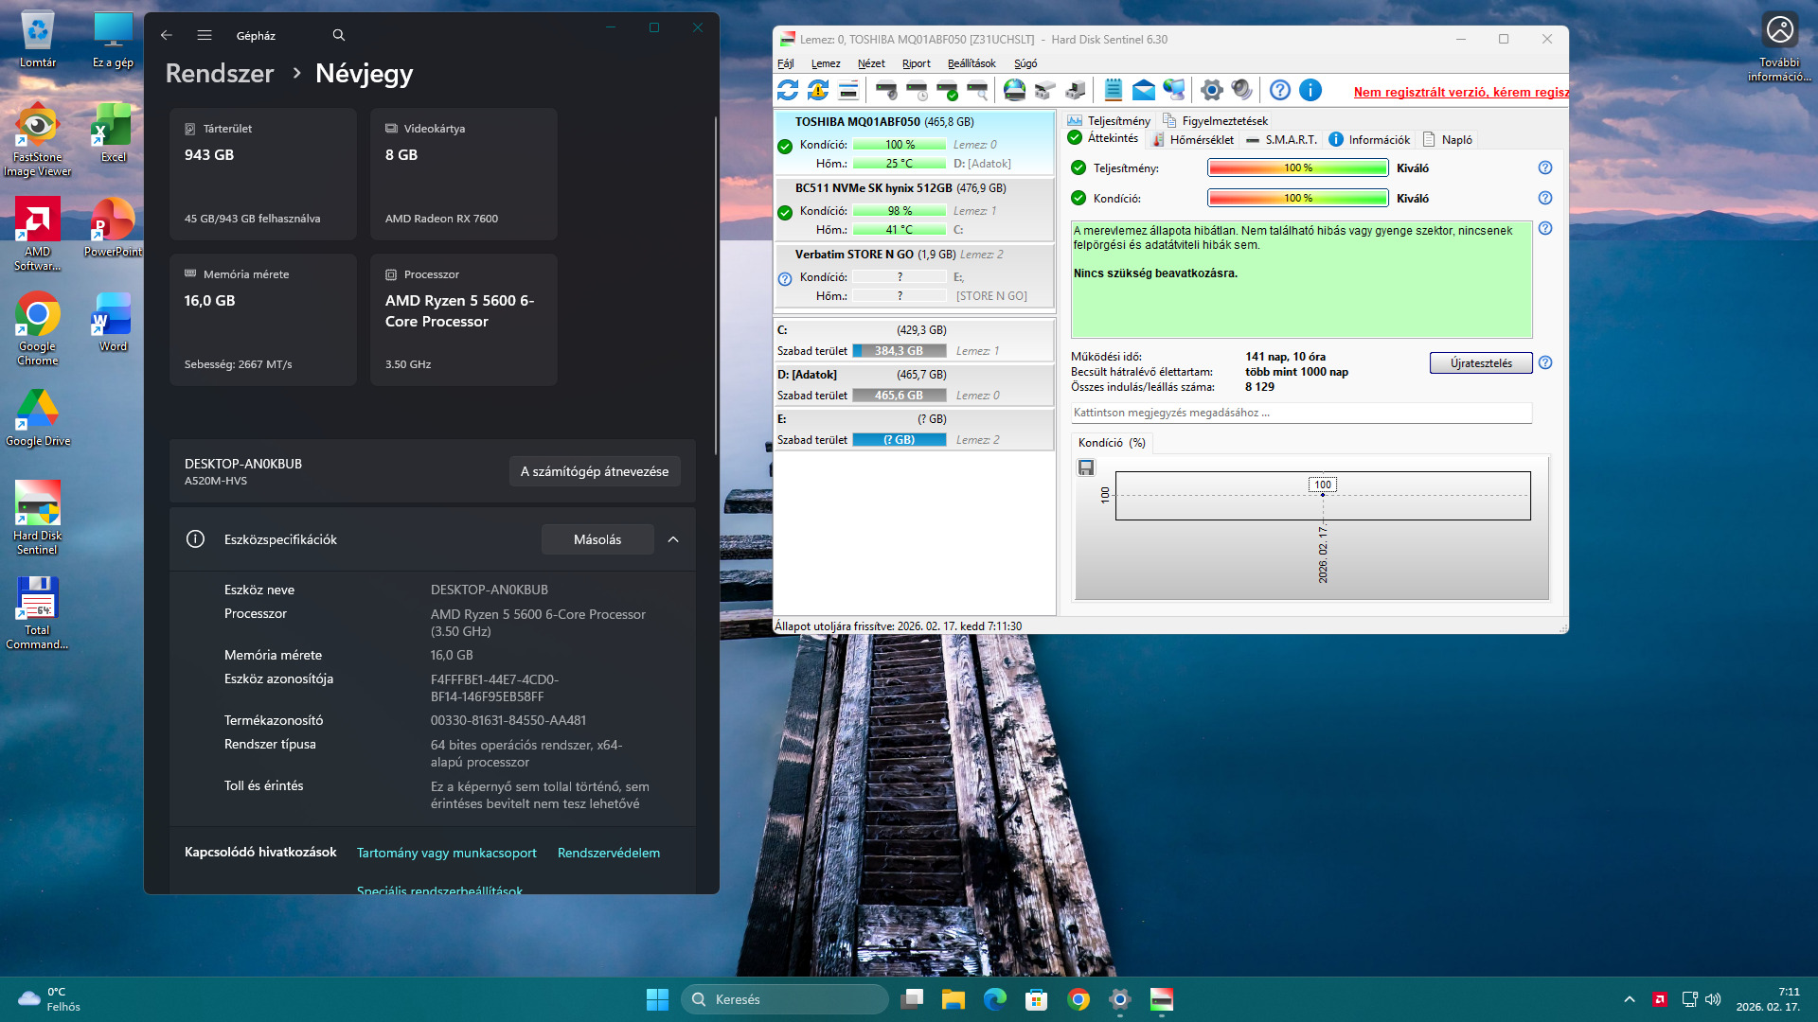Click the note field 'Kattintson megjegyzés megadásához'
Image resolution: width=1818 pixels, height=1022 pixels.
(1300, 413)
